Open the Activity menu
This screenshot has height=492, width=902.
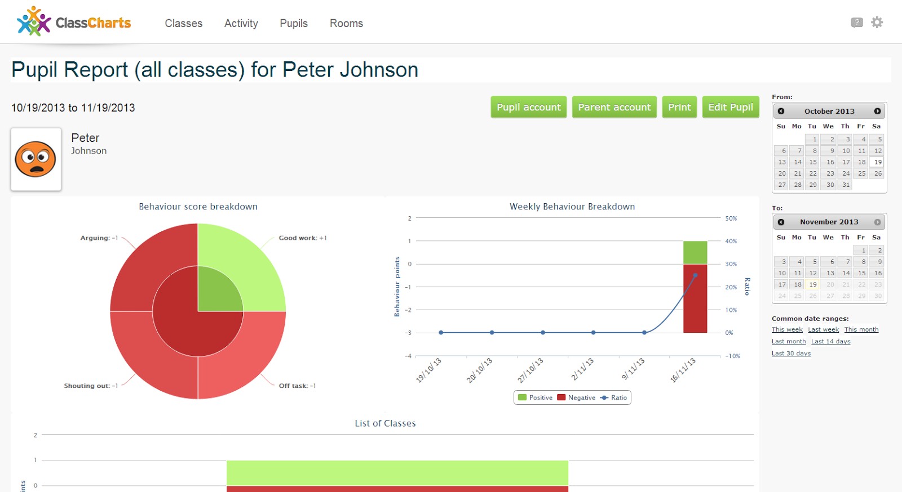241,23
